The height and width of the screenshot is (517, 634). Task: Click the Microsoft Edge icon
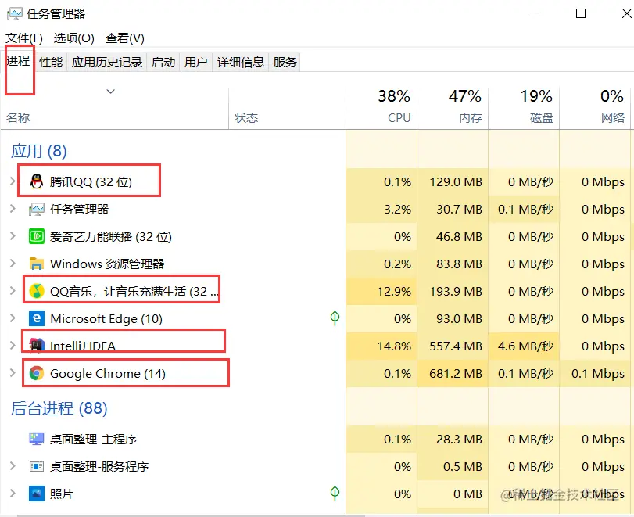(37, 318)
